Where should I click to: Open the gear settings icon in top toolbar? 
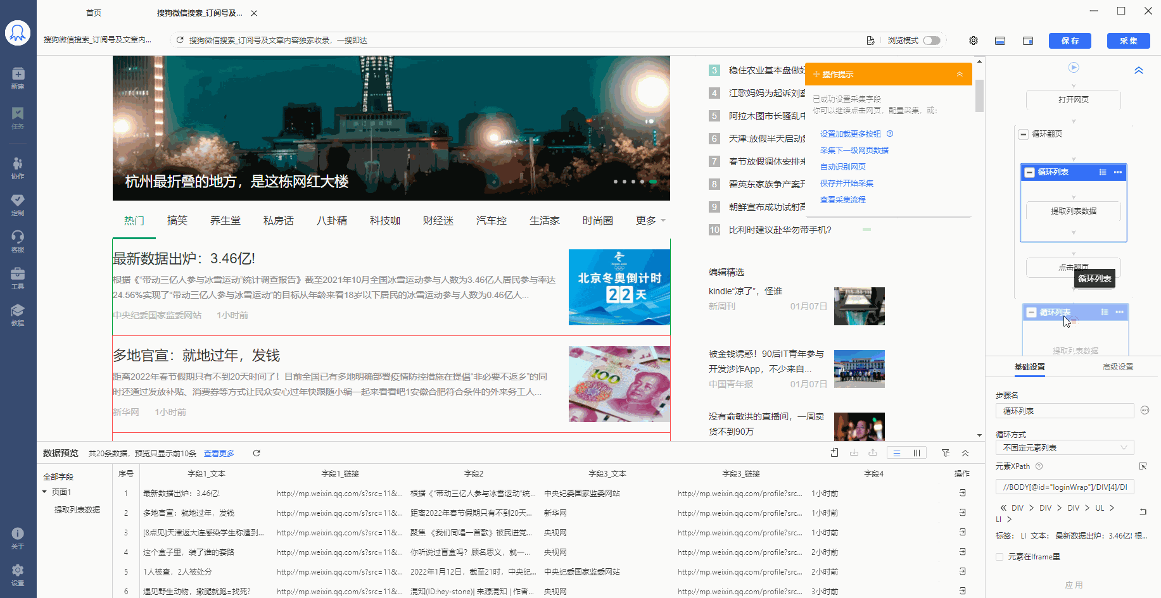click(974, 40)
